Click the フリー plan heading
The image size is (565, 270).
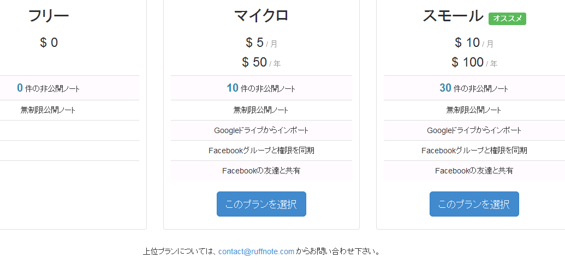tap(49, 16)
